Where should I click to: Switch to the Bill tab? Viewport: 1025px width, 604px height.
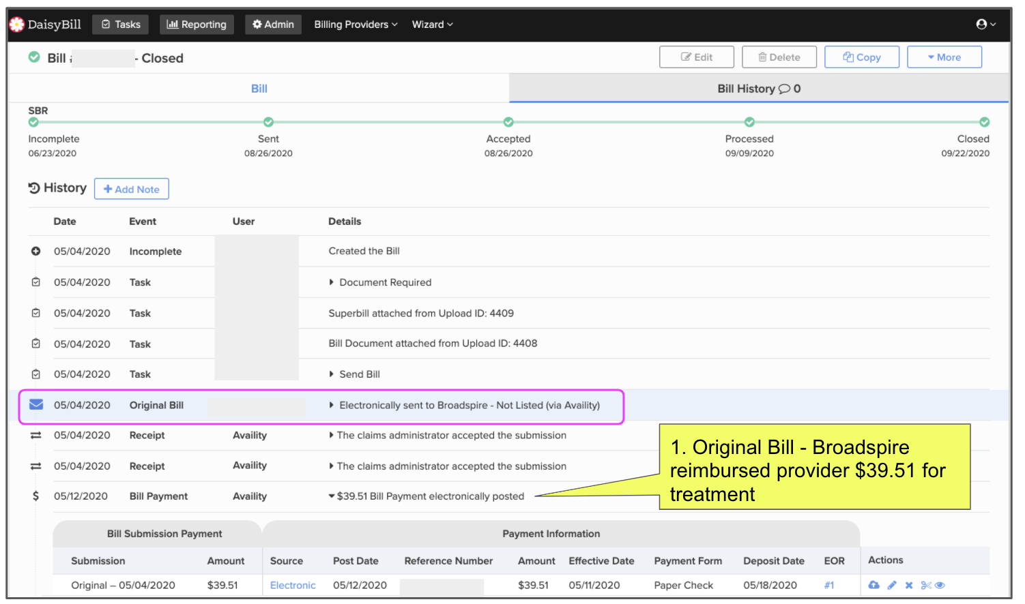259,89
